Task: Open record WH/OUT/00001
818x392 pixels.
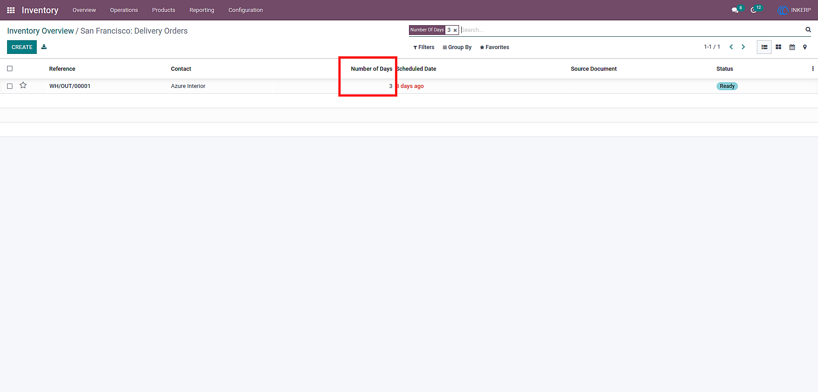Action: click(x=70, y=86)
